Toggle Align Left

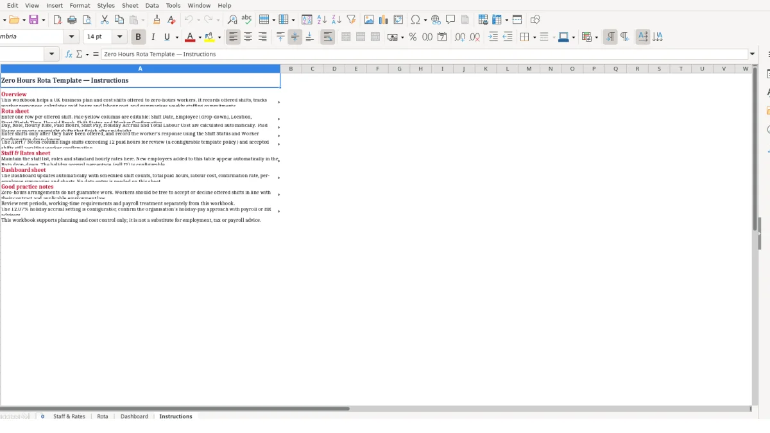pos(233,37)
